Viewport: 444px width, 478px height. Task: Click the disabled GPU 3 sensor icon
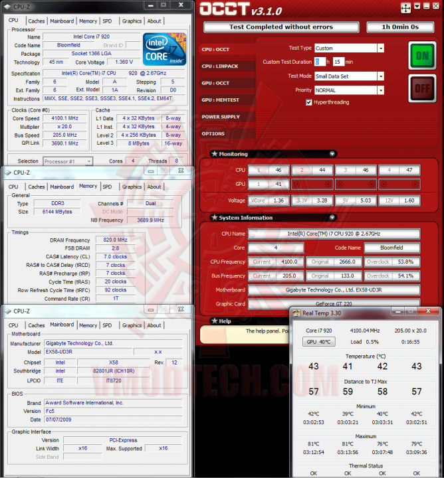point(356,184)
